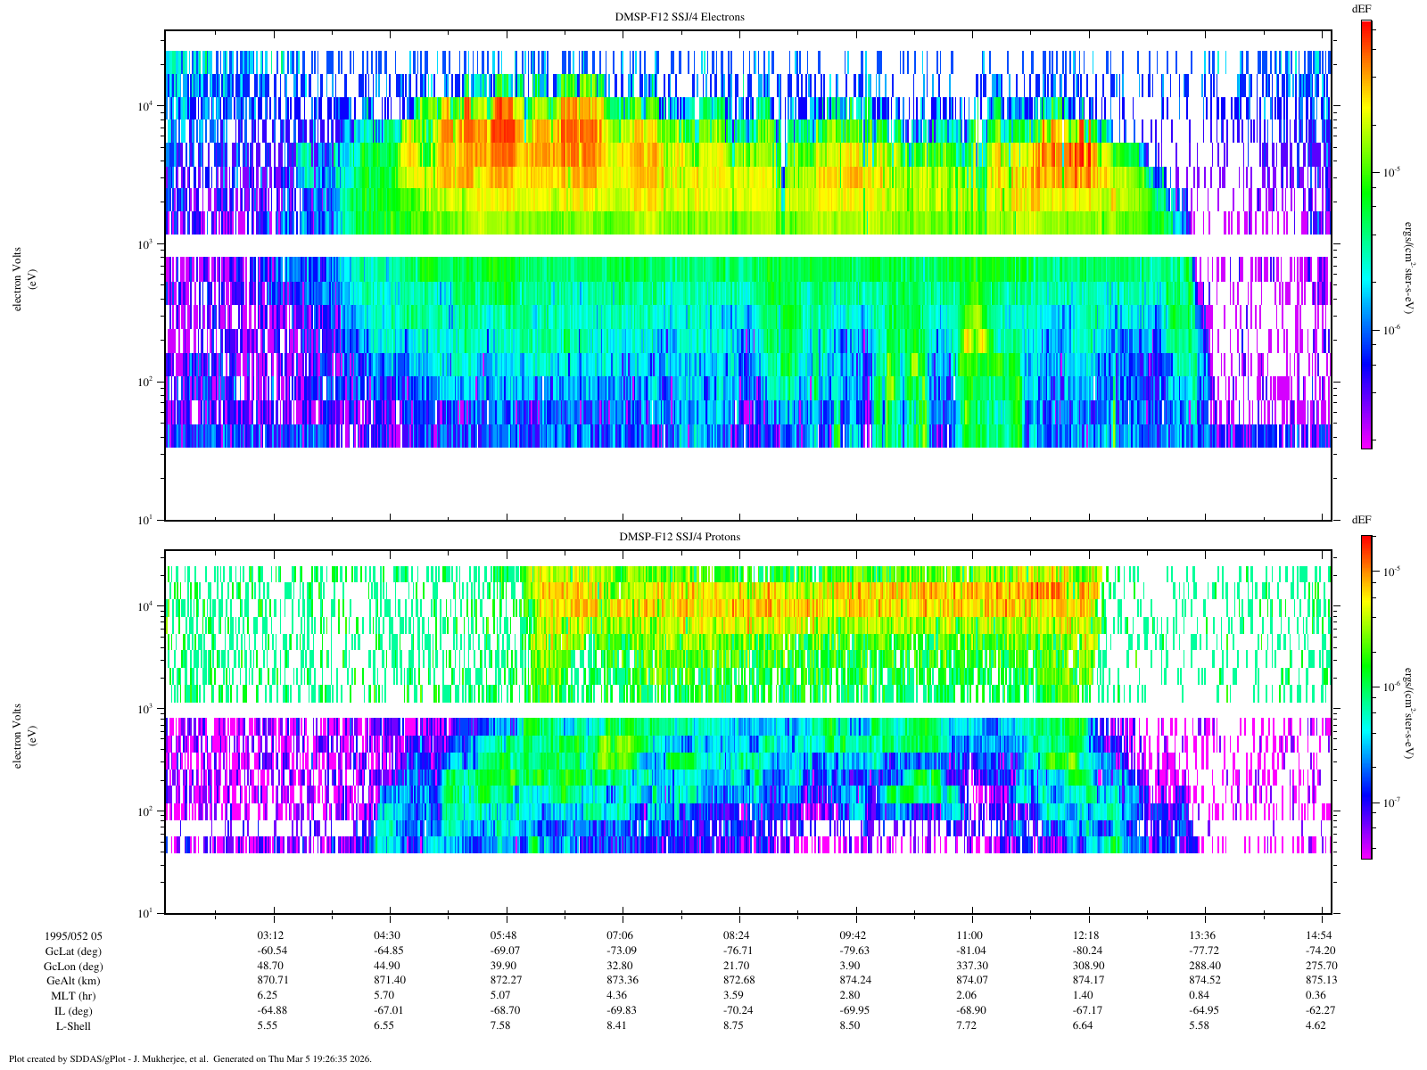Click the DMSP-F12 SSJ/4 Protons plot title
The image size is (1427, 1070).
680,537
